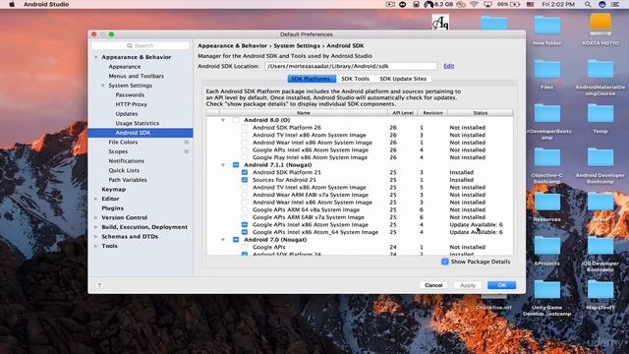Screen dimensions: 629x354
Task: Collapse the System Settings tree node
Action: click(102, 86)
